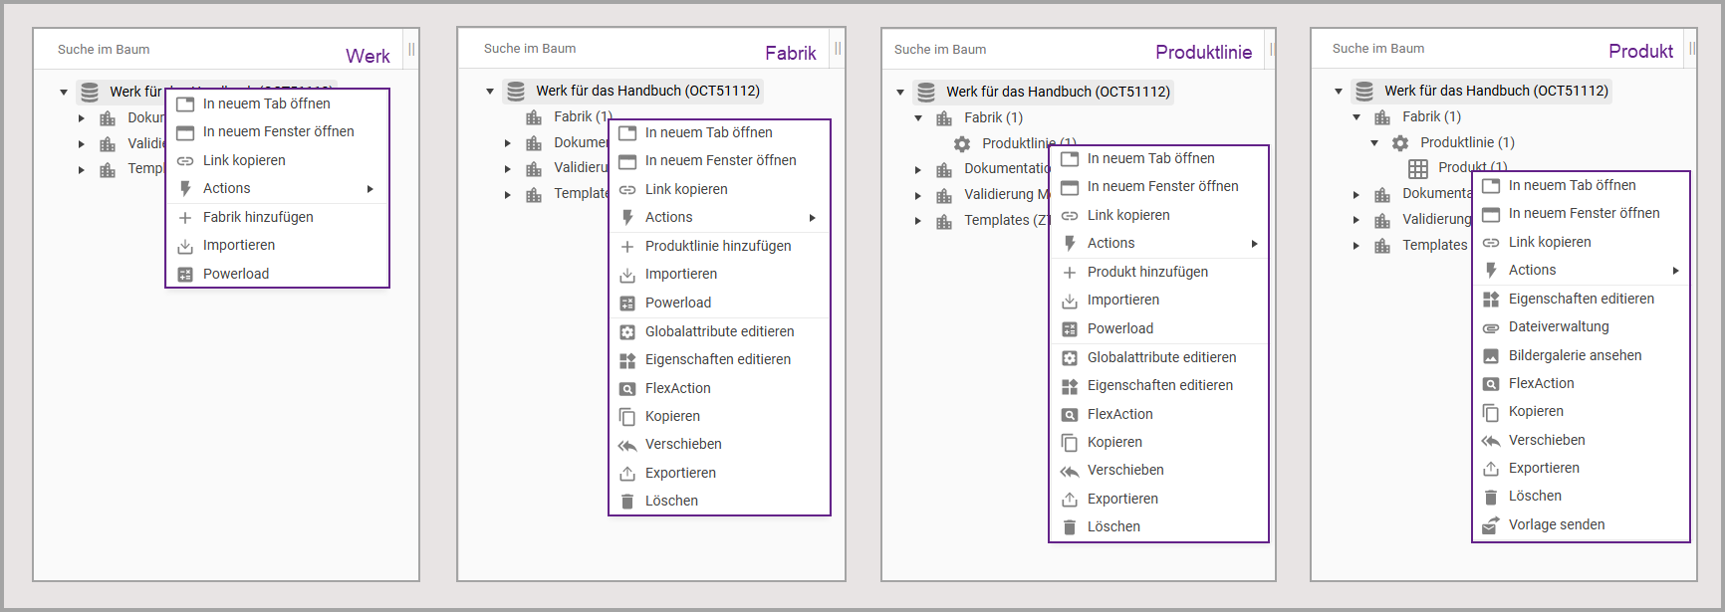Viewport: 1725px width, 612px height.
Task: Click the database icon in the Fabrik panel tree
Action: [516, 92]
